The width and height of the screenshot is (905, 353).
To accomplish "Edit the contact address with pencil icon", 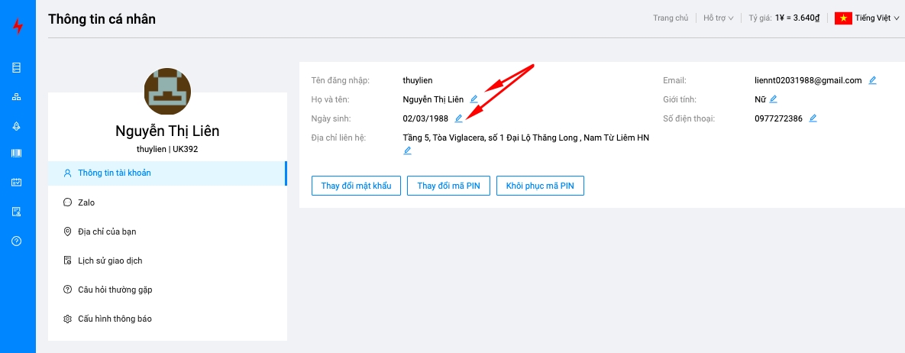I will [407, 151].
